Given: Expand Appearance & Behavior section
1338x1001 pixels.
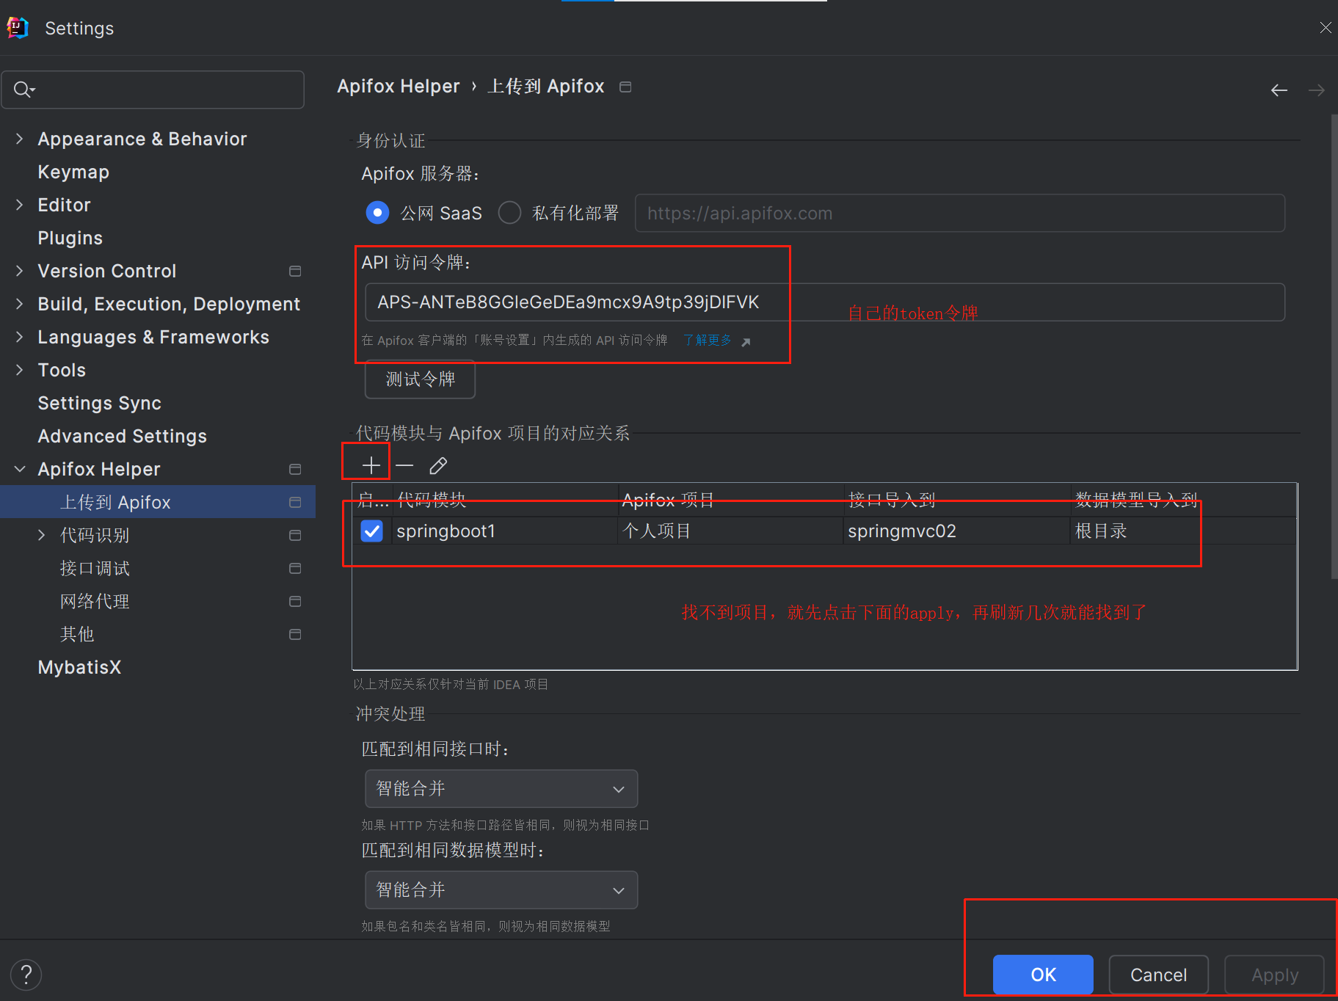Looking at the screenshot, I should pyautogui.click(x=20, y=139).
